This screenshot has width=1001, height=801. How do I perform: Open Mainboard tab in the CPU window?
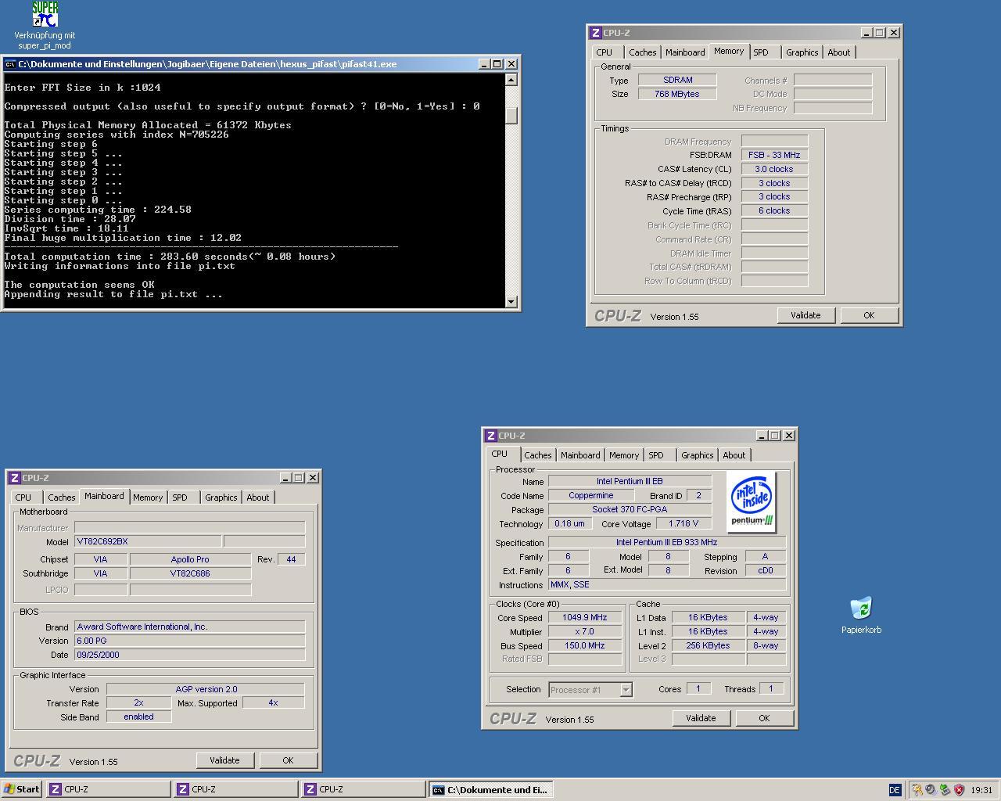(580, 455)
